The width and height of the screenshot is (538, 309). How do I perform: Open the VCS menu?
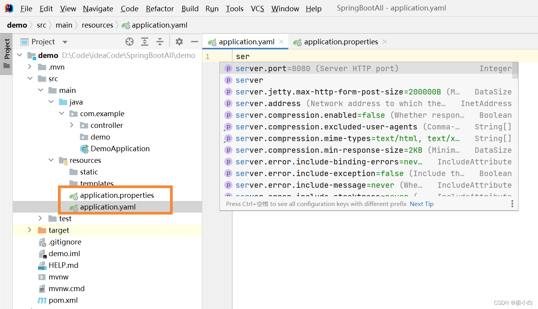258,9
